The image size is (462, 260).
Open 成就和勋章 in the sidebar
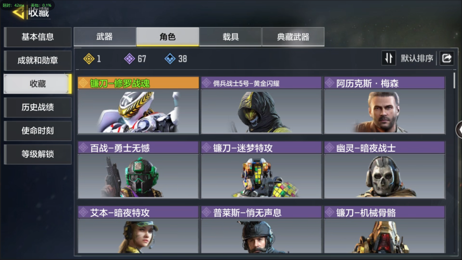(38, 61)
